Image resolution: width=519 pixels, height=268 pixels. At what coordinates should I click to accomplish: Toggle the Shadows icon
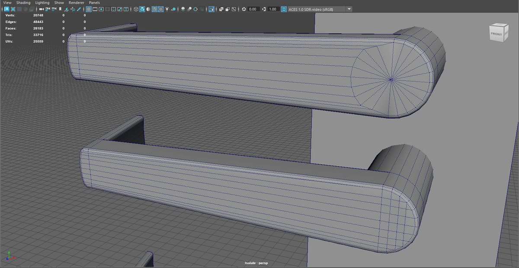173,9
